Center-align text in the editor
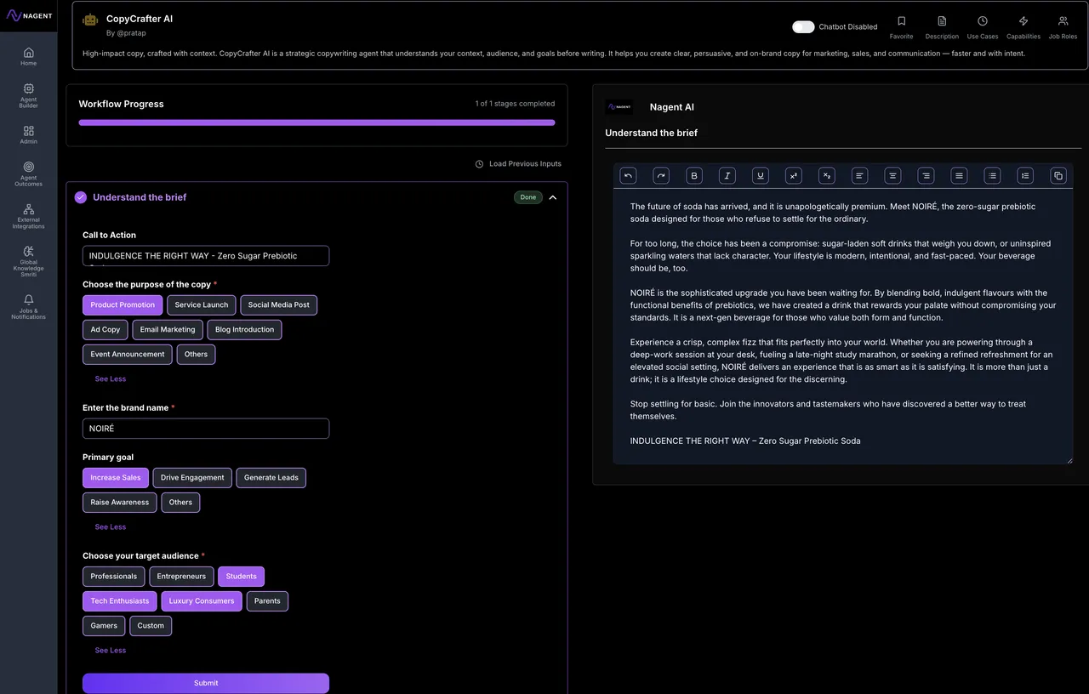 (893, 175)
